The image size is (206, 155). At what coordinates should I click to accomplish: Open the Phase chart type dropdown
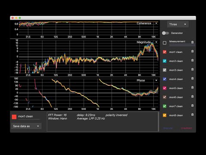[156, 81]
